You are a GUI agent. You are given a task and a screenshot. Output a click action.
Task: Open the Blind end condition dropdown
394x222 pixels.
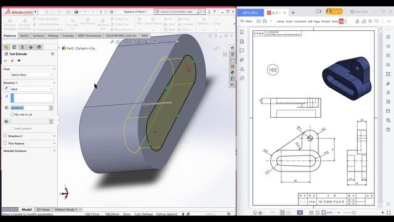coord(32,89)
